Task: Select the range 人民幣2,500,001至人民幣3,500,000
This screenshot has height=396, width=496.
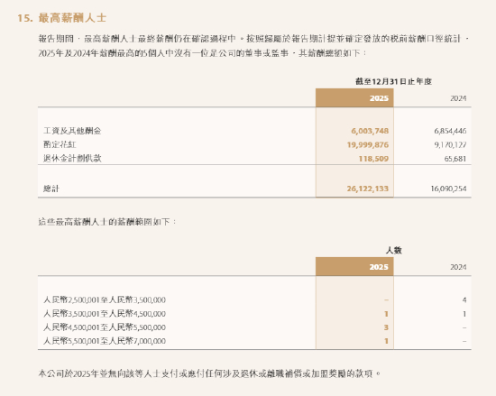Action: pos(105,299)
